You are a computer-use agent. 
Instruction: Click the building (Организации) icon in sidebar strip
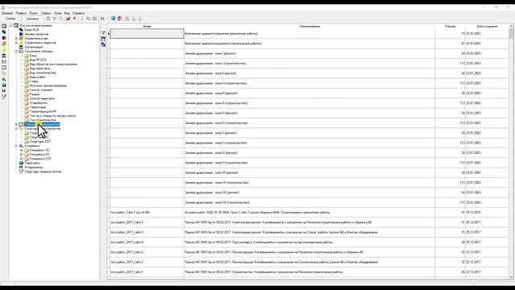(4, 56)
